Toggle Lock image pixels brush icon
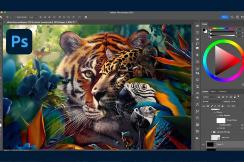 tap(211, 106)
